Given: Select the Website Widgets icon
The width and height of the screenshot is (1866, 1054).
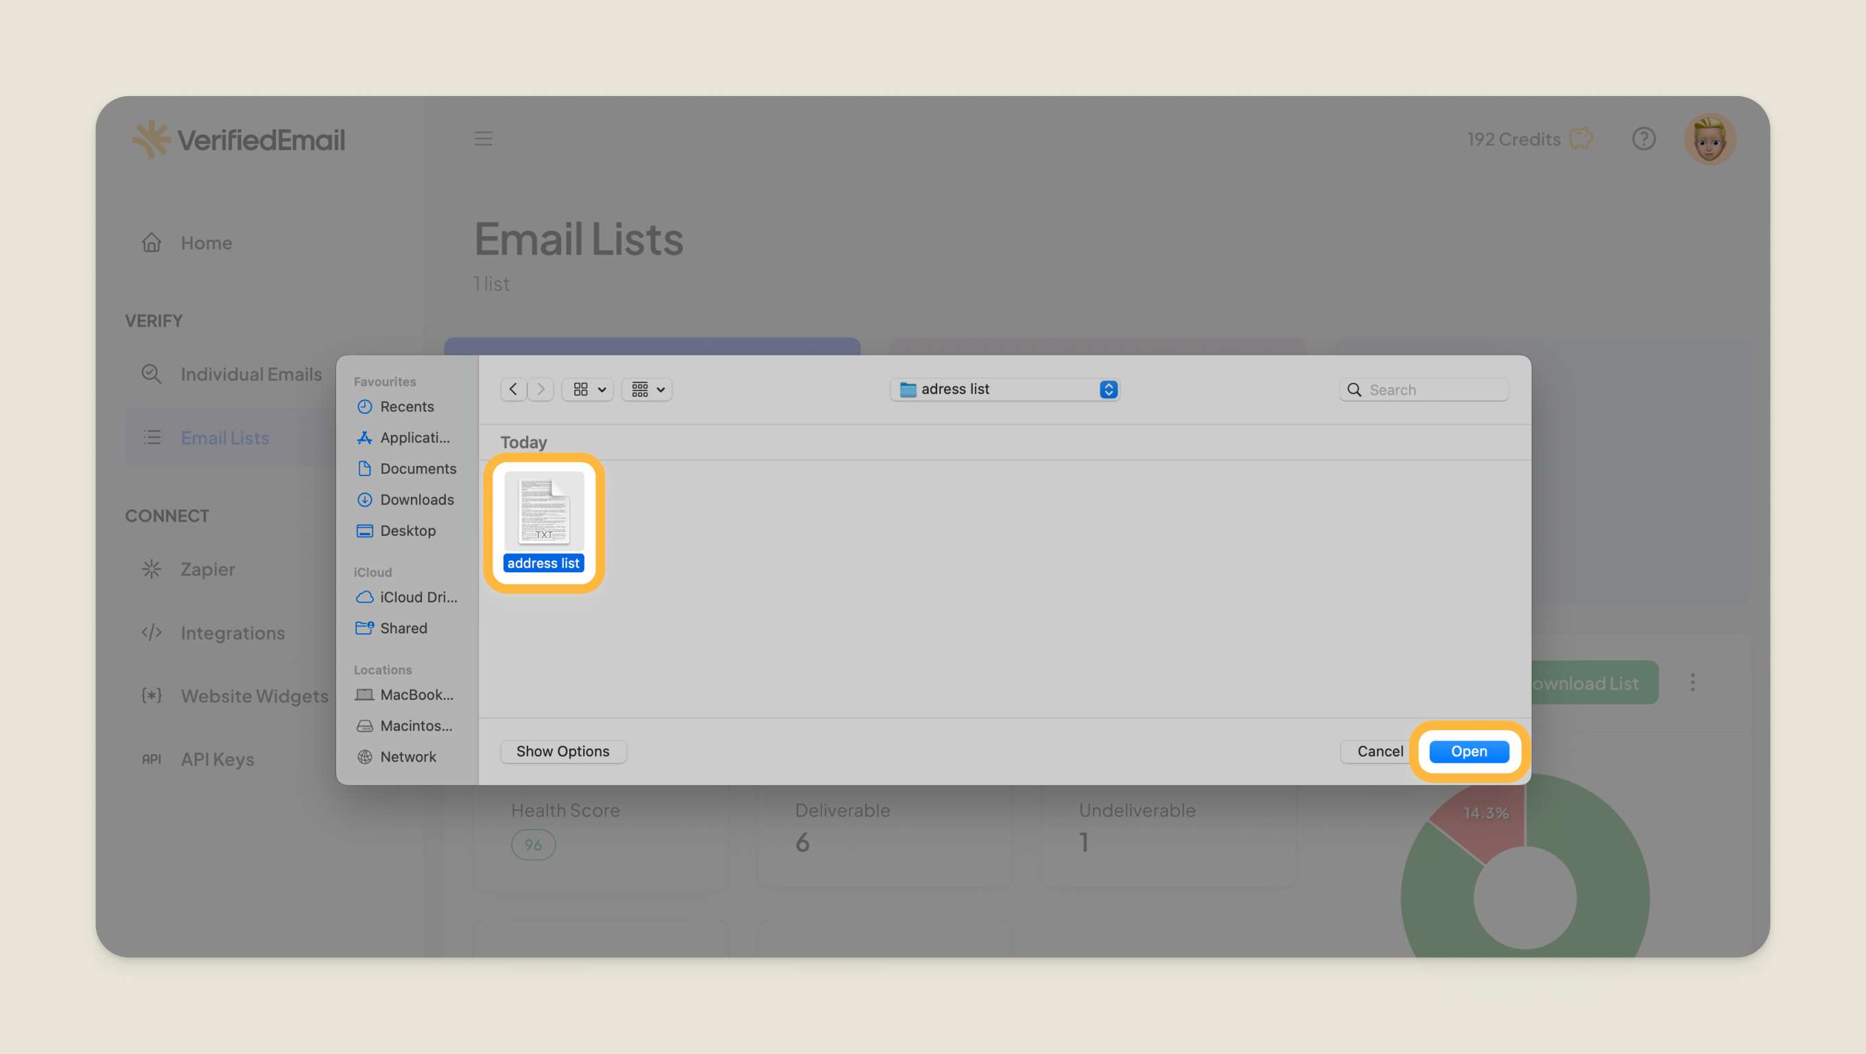Looking at the screenshot, I should coord(152,695).
